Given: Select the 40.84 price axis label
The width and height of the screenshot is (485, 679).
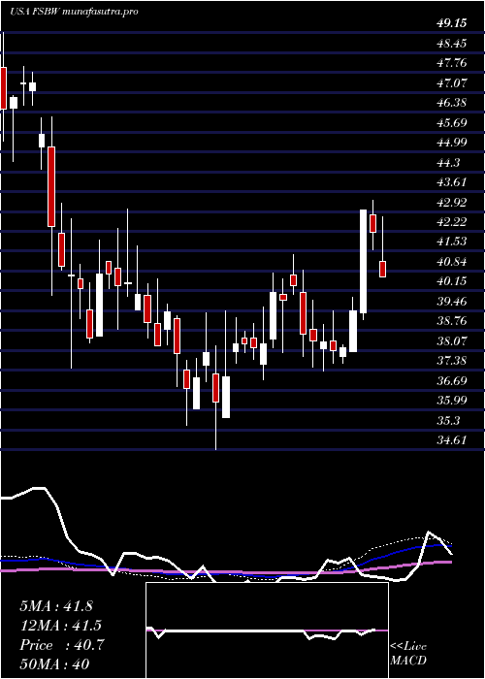Looking at the screenshot, I should pos(452,262).
